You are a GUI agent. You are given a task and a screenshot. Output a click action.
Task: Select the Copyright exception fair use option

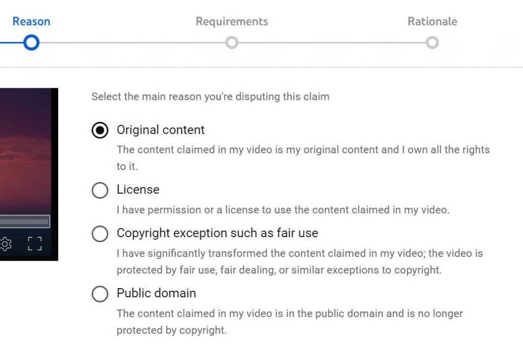tap(100, 234)
